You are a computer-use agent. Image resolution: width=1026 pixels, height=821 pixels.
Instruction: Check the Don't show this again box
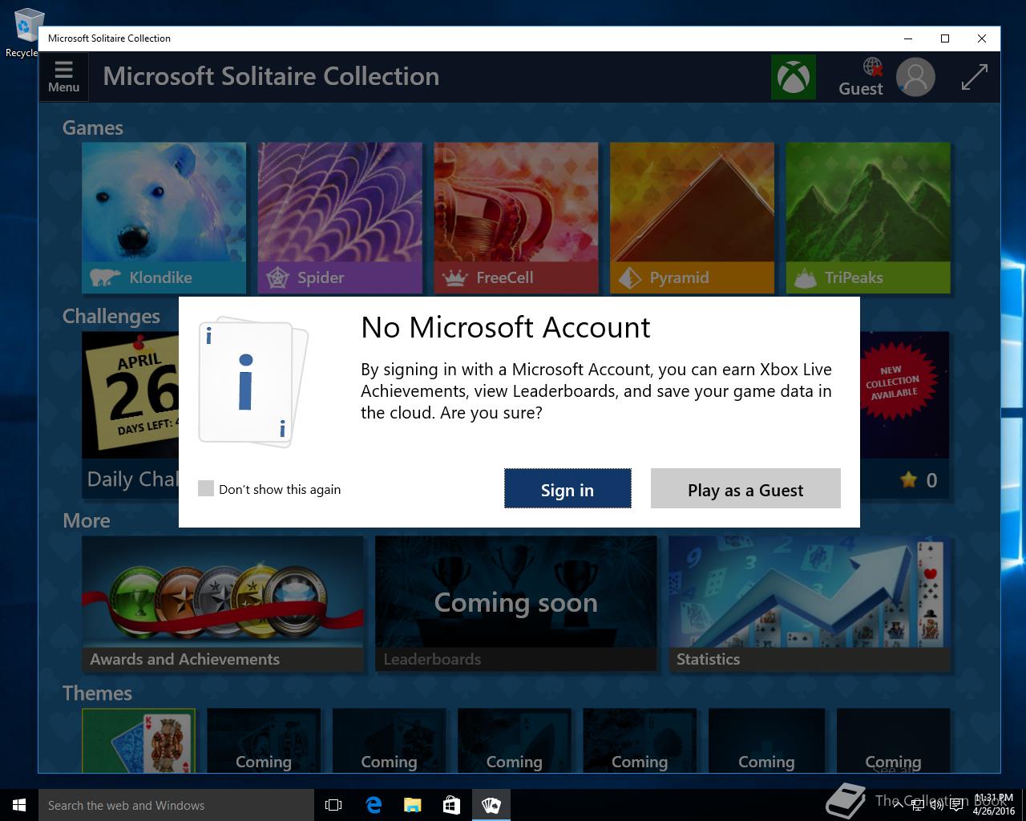tap(206, 488)
